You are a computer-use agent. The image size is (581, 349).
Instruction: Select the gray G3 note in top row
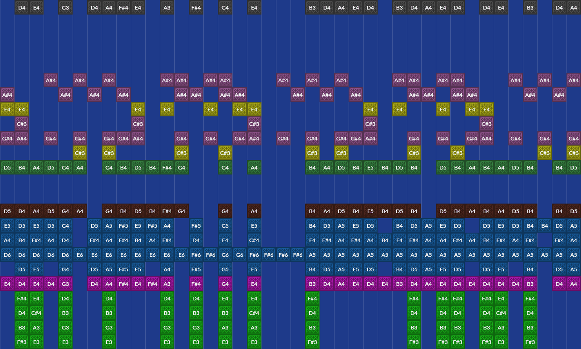pyautogui.click(x=65, y=7)
